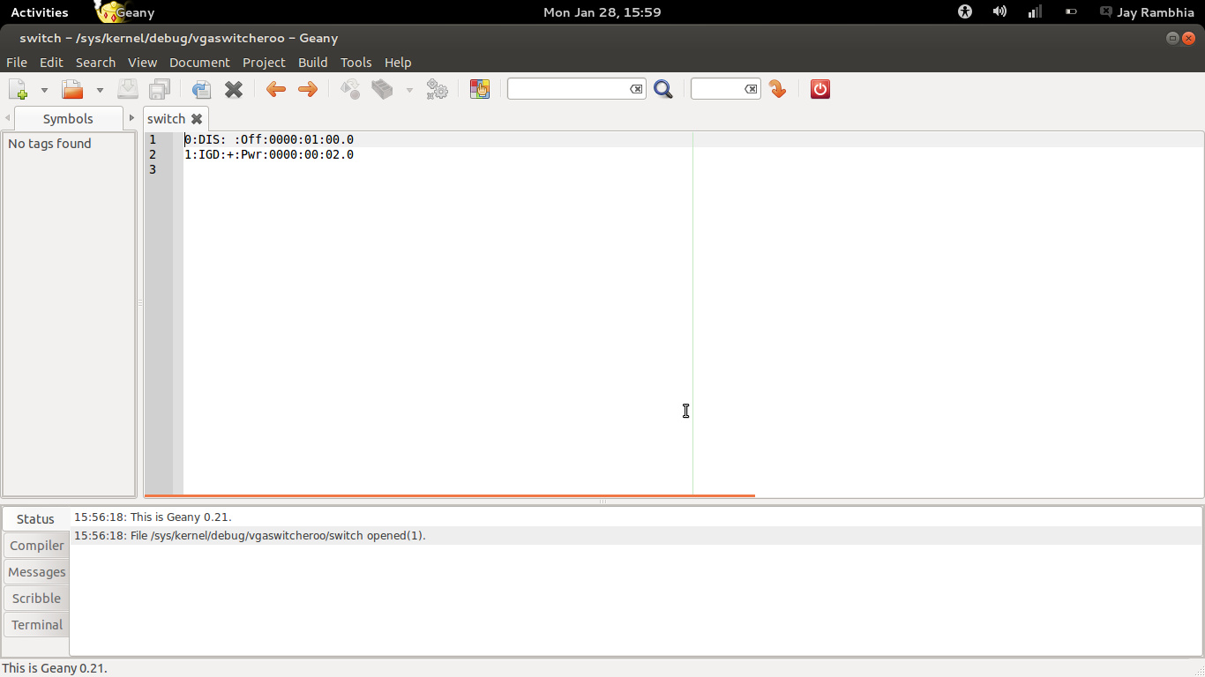This screenshot has width=1205, height=677.
Task: Reload the current file from disk
Action: click(x=201, y=89)
